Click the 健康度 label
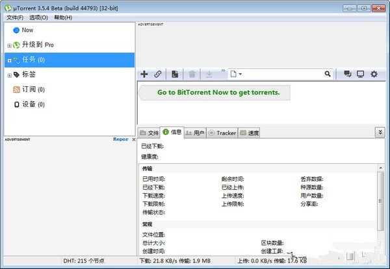 pyautogui.click(x=149, y=157)
